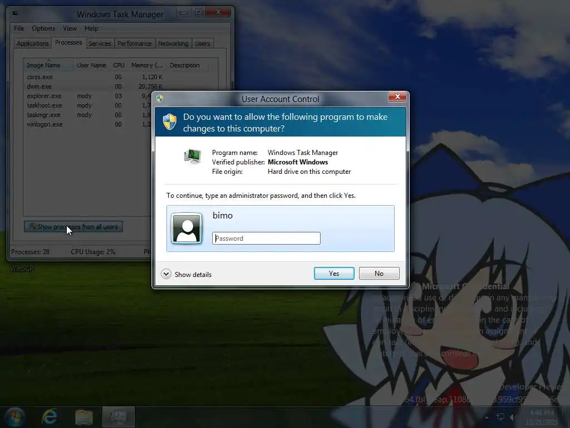Viewport: 570px width, 428px height.
Task: Switch to the Processes tab
Action: 68,42
